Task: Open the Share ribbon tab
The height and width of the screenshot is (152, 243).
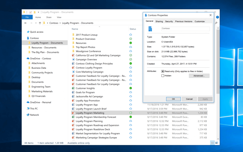Action: point(49,17)
